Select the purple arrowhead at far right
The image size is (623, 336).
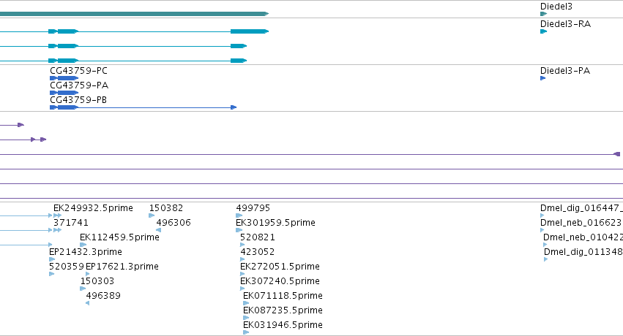point(616,154)
